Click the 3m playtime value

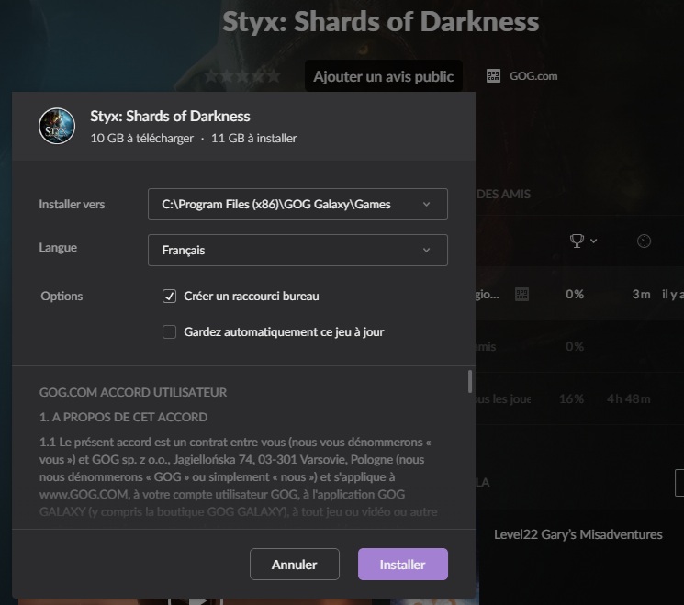click(641, 295)
